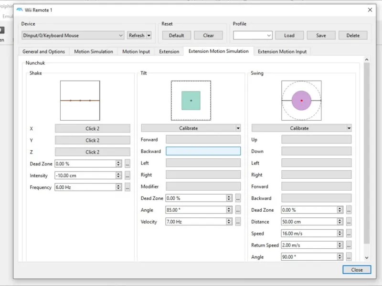
Task: Click the Tilt Calibrate button
Action: tap(188, 128)
